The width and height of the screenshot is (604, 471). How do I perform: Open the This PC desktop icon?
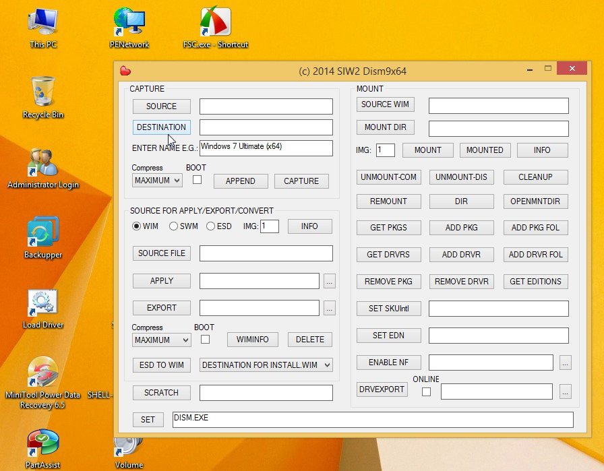point(42,28)
